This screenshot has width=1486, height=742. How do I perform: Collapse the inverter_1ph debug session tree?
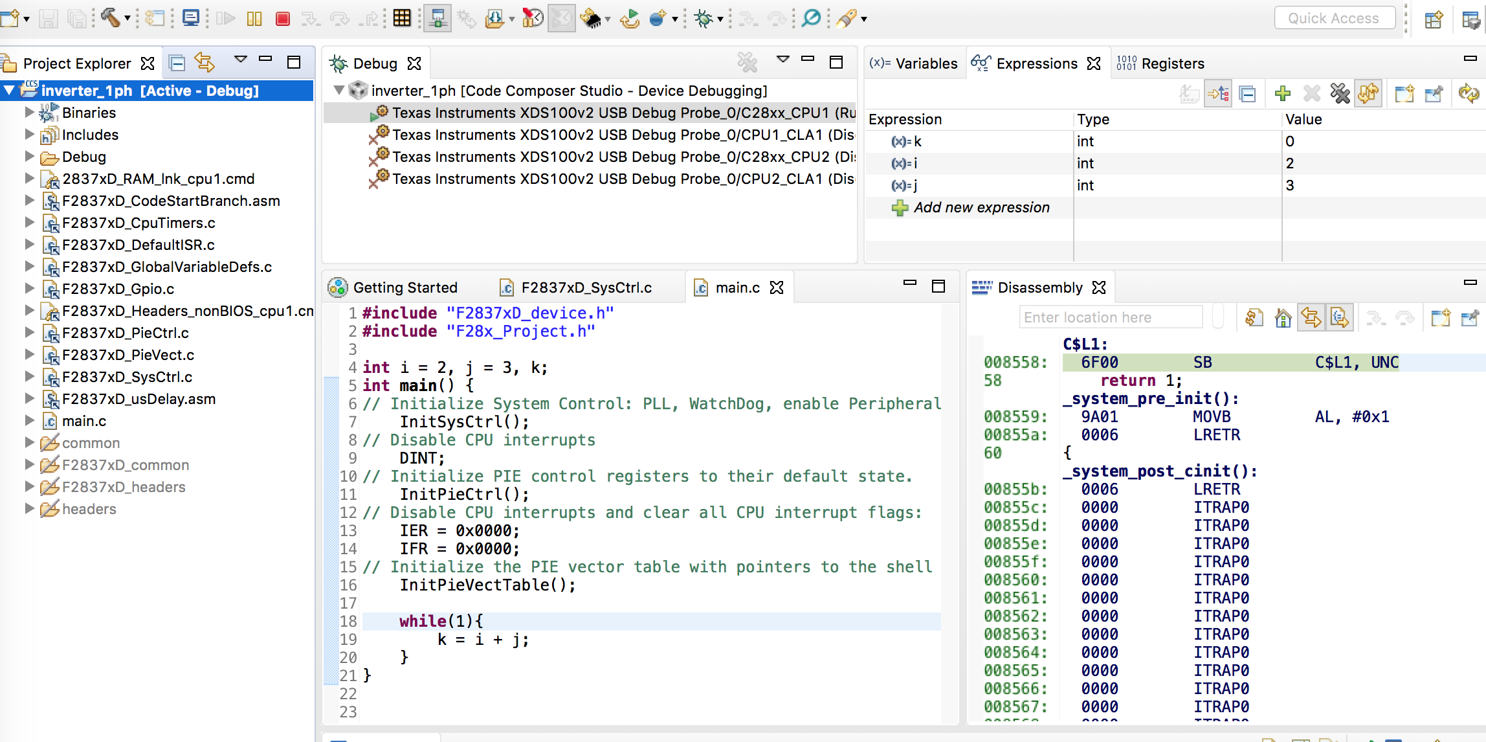click(x=339, y=91)
